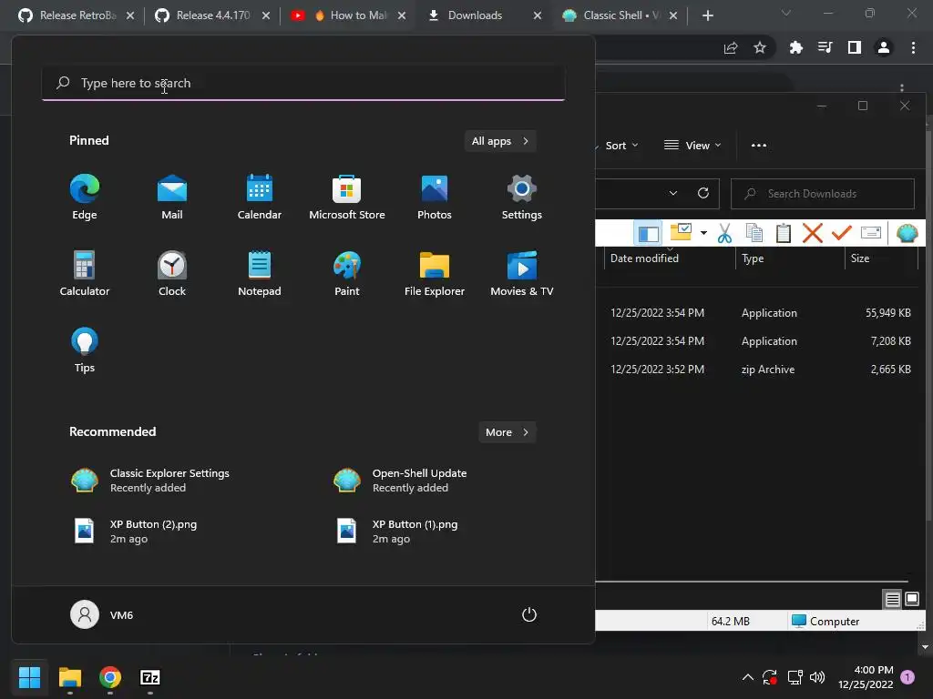Open Chrome media control icon
933x699 pixels.
pyautogui.click(x=825, y=47)
